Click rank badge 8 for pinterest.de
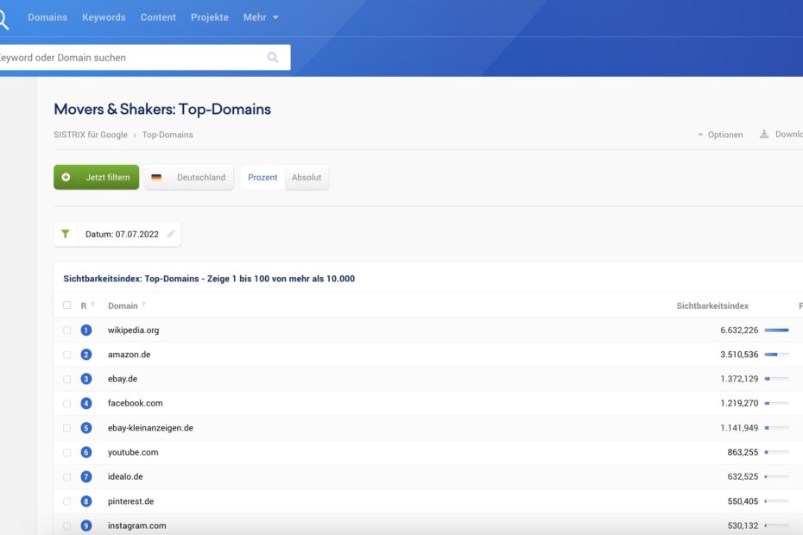Image resolution: width=803 pixels, height=535 pixels. click(86, 501)
